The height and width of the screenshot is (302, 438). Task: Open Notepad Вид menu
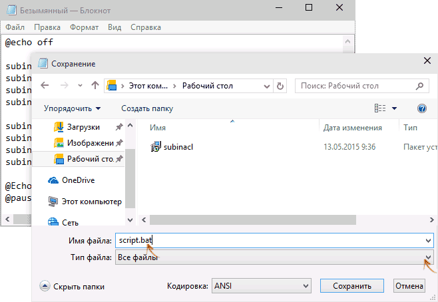(x=114, y=27)
